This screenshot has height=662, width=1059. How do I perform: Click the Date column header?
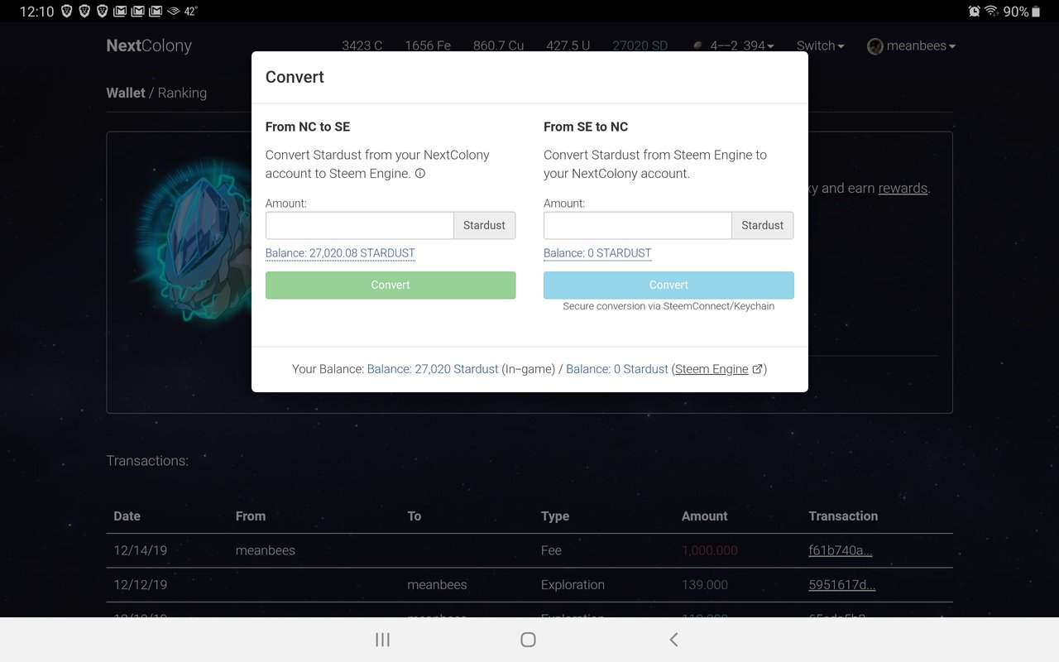pyautogui.click(x=127, y=516)
